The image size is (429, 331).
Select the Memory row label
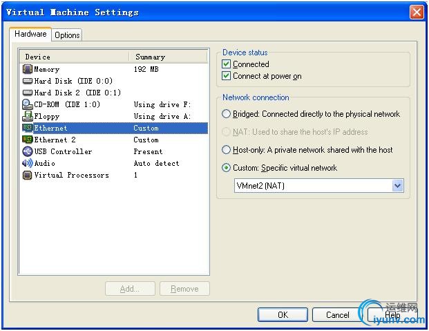pyautogui.click(x=46, y=69)
